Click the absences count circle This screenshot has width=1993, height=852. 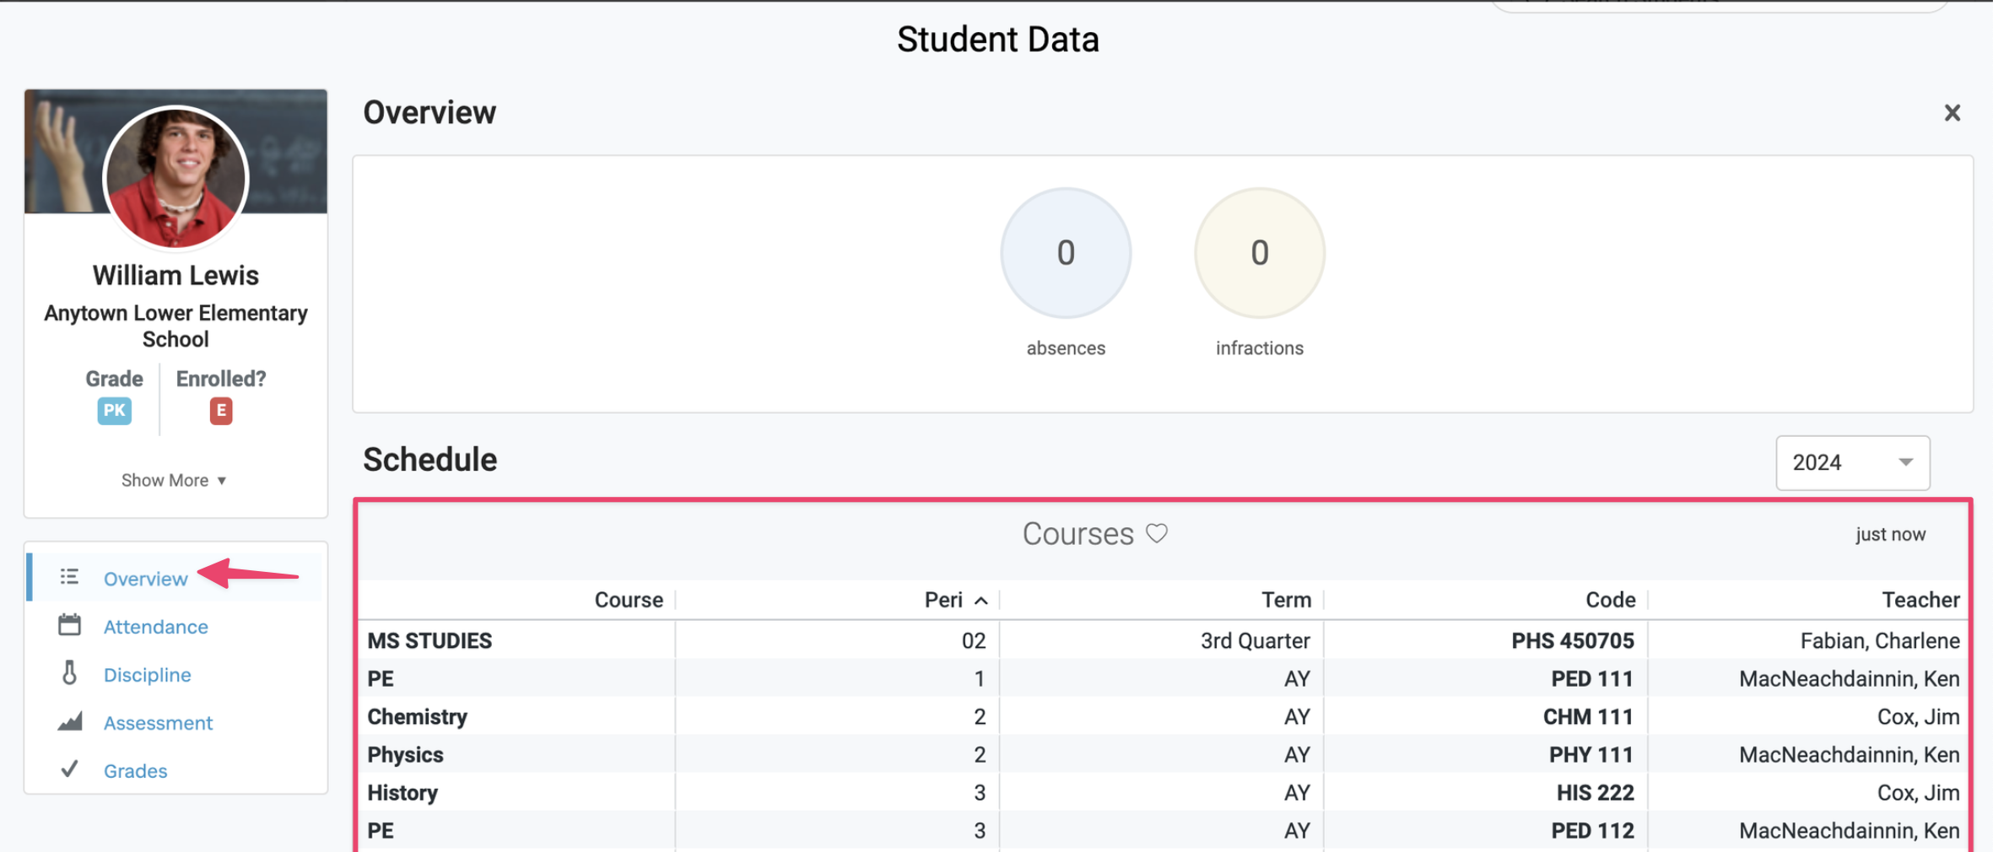click(x=1066, y=253)
